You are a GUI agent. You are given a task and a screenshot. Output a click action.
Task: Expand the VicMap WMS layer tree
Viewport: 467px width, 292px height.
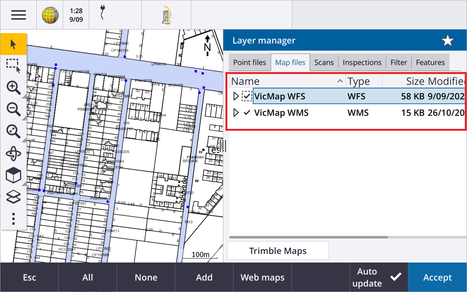(x=236, y=113)
